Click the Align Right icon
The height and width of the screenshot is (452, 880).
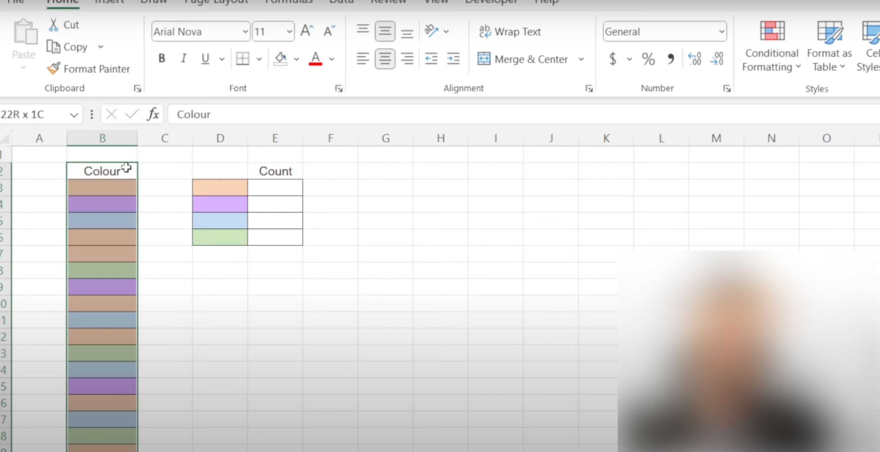[407, 59]
